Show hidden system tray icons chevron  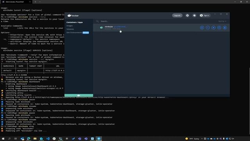(x=202, y=139)
